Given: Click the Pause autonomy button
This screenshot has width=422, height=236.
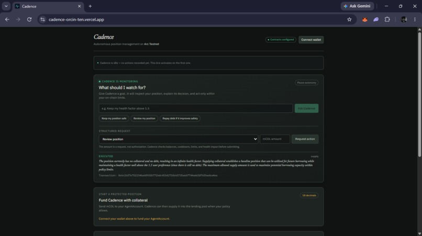Looking at the screenshot, I should (306, 82).
